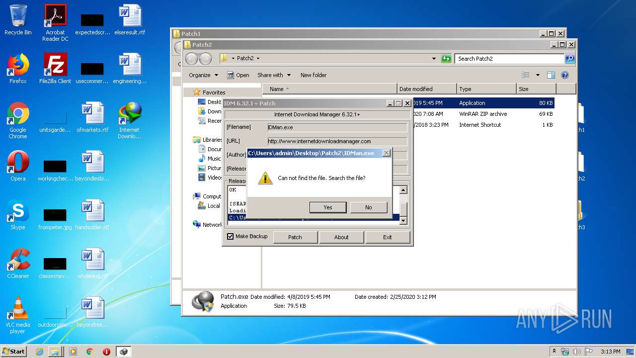Click the log scrollbar down arrow
Screen dimensions: 636x358
coord(403,221)
